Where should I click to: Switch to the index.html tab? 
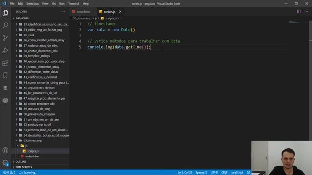(x=83, y=12)
